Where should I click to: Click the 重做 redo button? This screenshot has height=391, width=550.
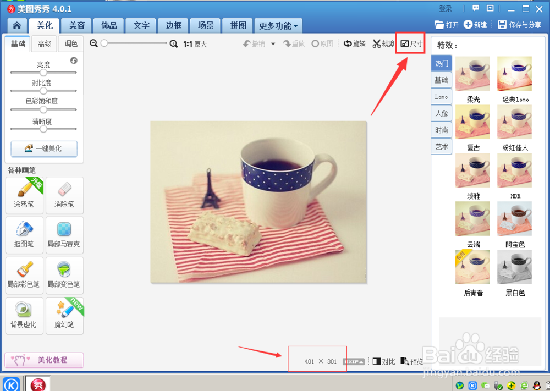click(x=294, y=43)
